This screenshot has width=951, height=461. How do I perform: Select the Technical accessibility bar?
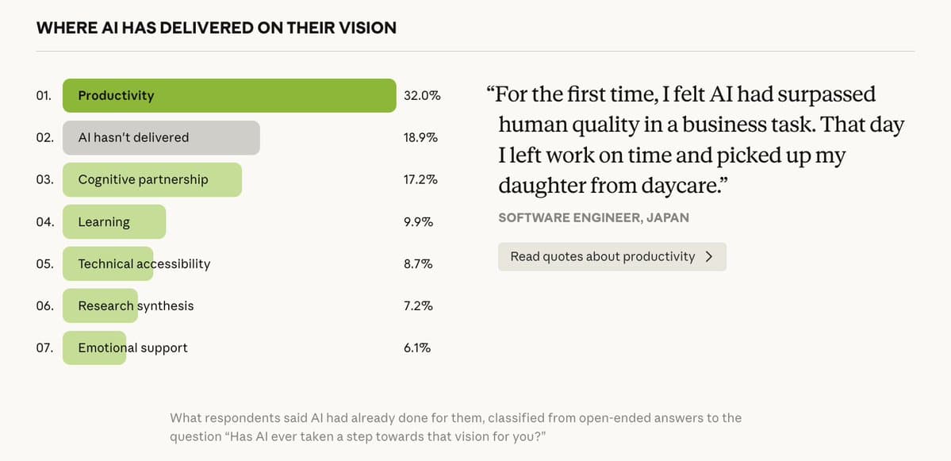108,263
